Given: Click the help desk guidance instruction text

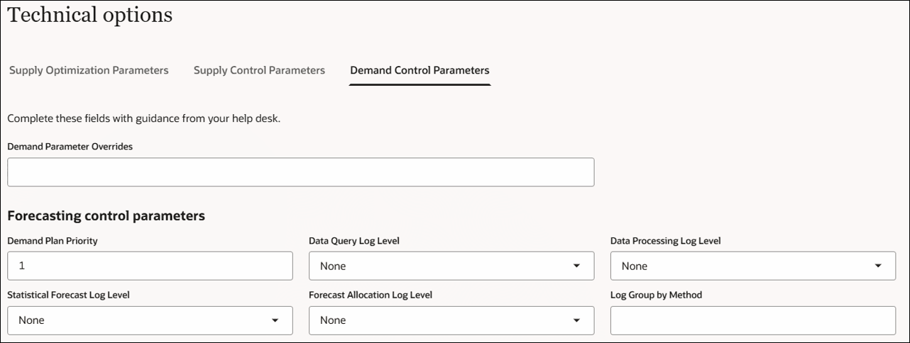Looking at the screenshot, I should click(x=144, y=118).
